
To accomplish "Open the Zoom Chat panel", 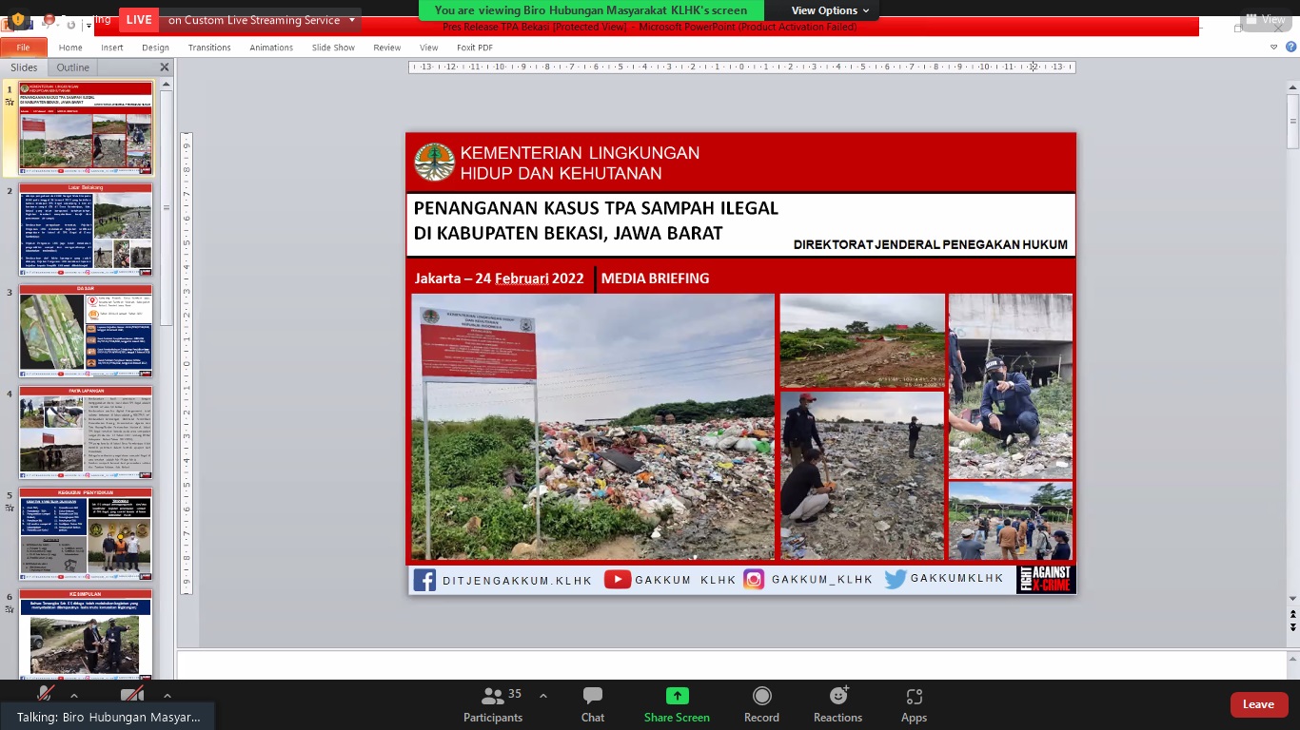I will pos(593,704).
